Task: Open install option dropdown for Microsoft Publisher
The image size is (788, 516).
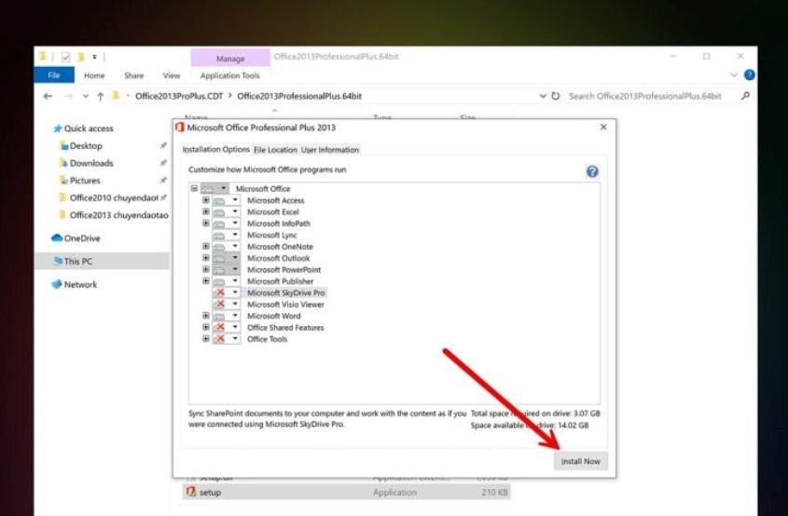Action: point(226,280)
